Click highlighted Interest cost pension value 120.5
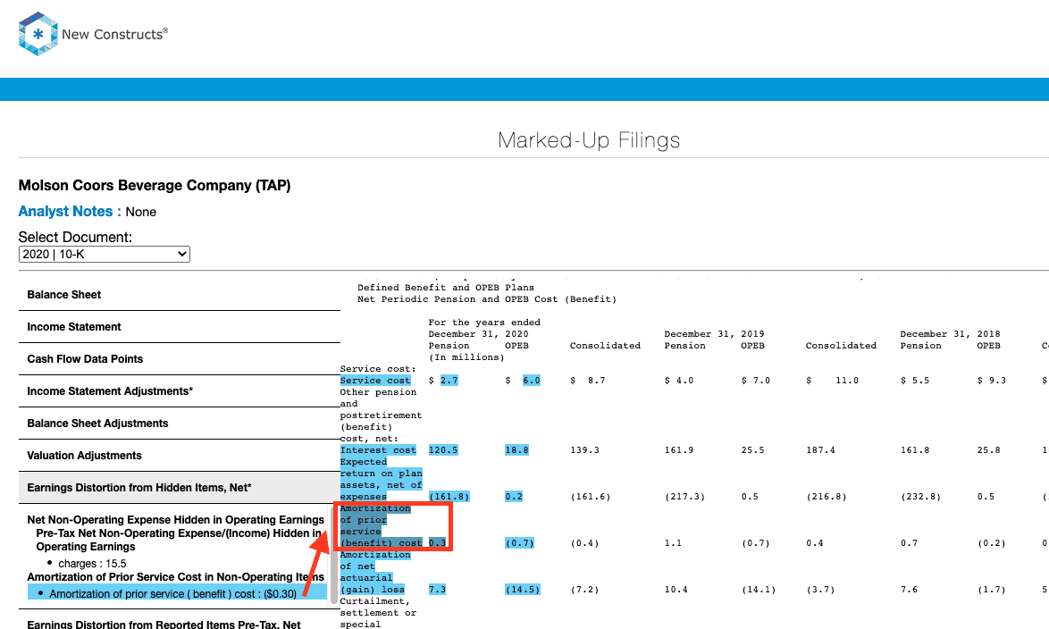 click(x=443, y=449)
